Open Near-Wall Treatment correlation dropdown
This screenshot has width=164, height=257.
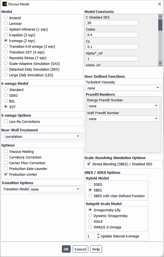point(43,136)
